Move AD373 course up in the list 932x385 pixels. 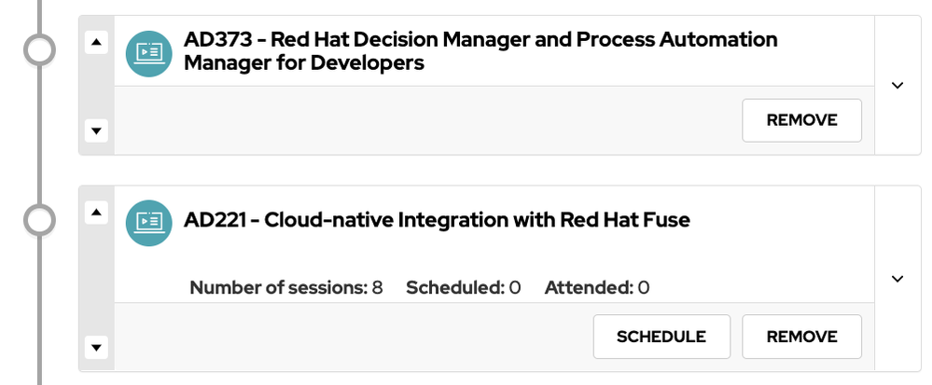pos(96,41)
